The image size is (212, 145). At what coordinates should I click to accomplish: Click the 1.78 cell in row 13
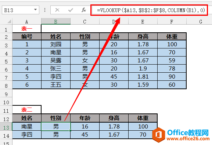pos(114,127)
